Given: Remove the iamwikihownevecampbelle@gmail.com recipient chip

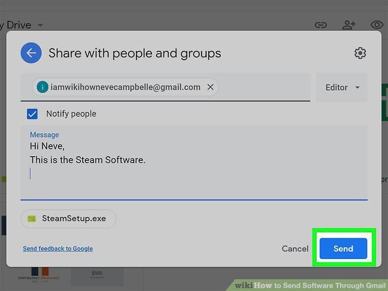Looking at the screenshot, I should click(x=211, y=87).
